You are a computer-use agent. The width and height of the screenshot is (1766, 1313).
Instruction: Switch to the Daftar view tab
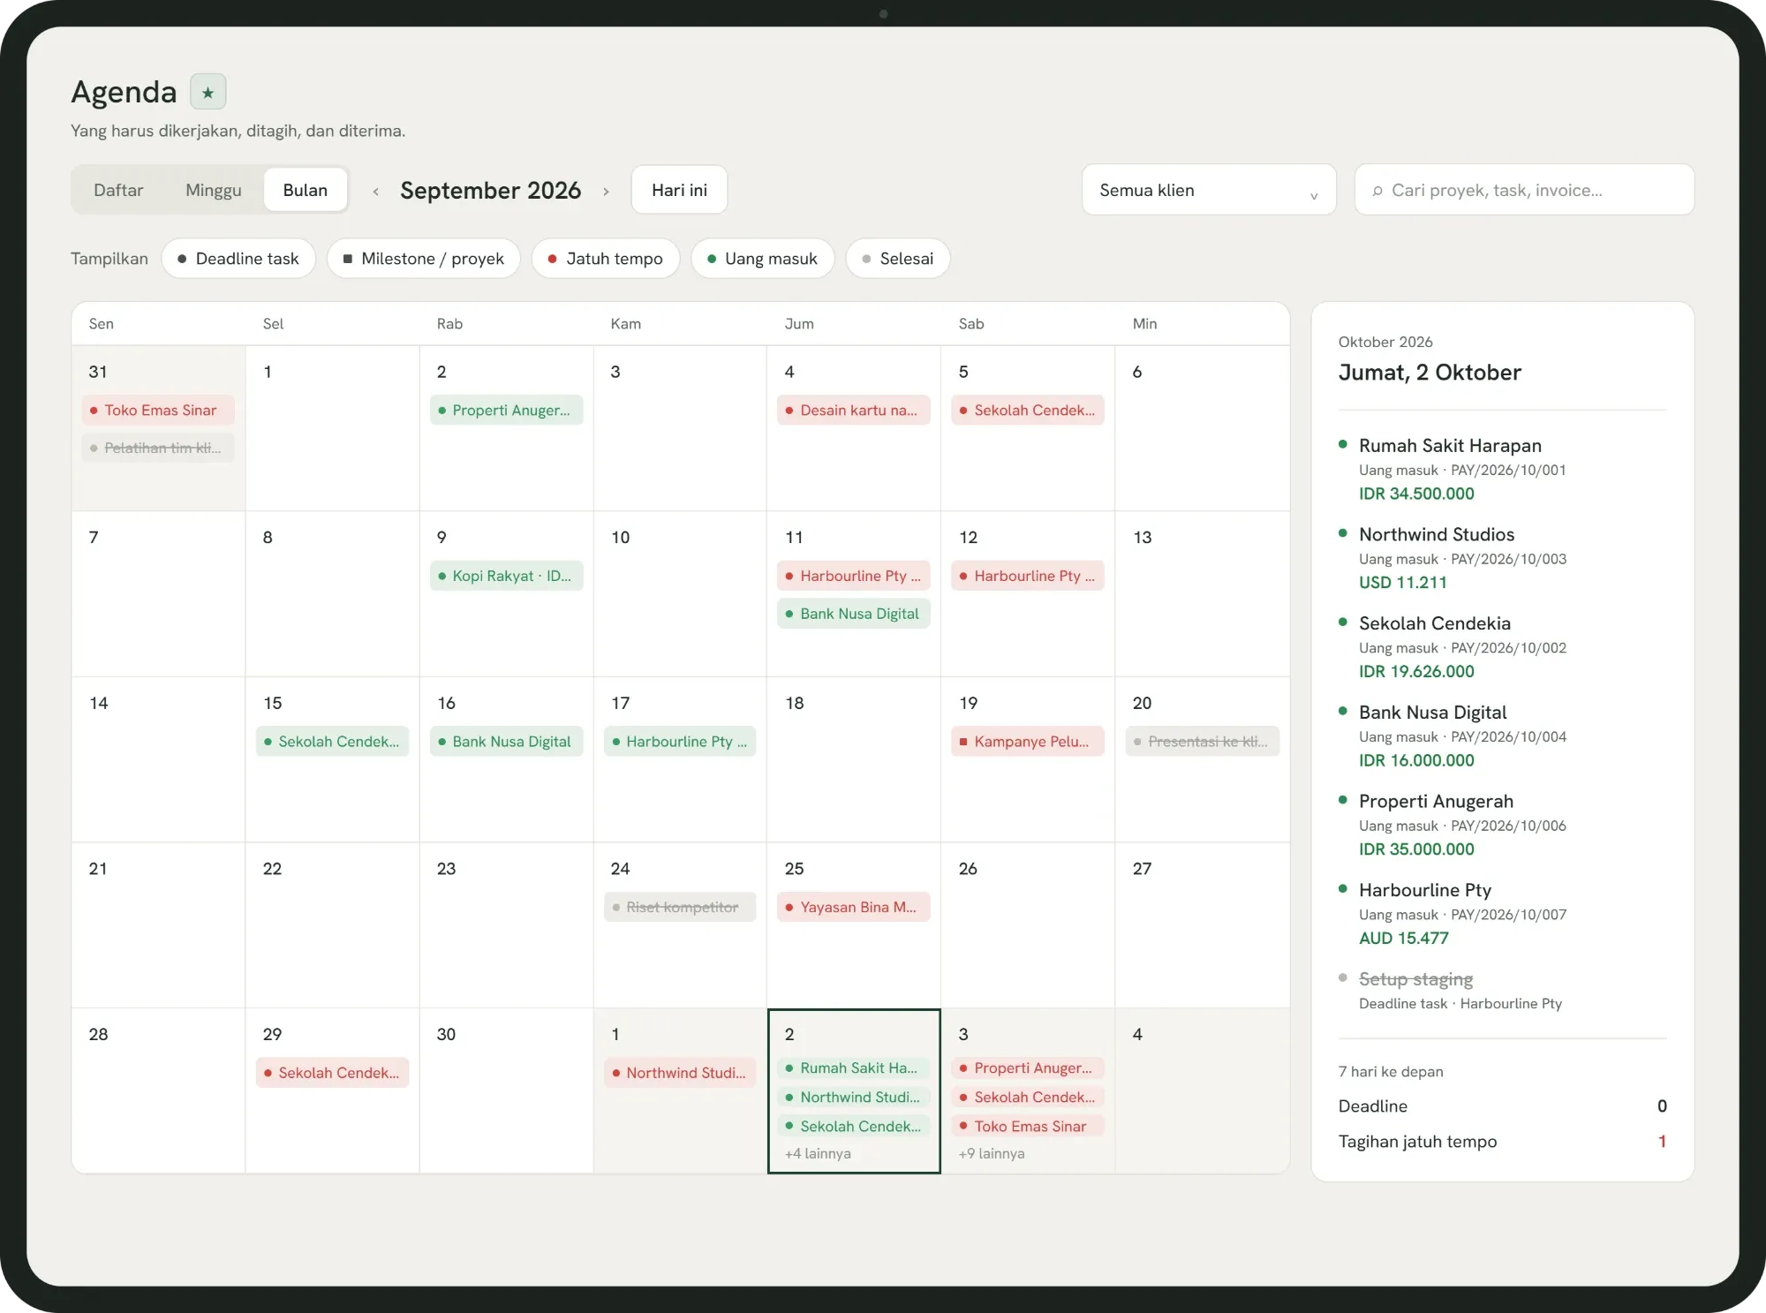tap(118, 190)
